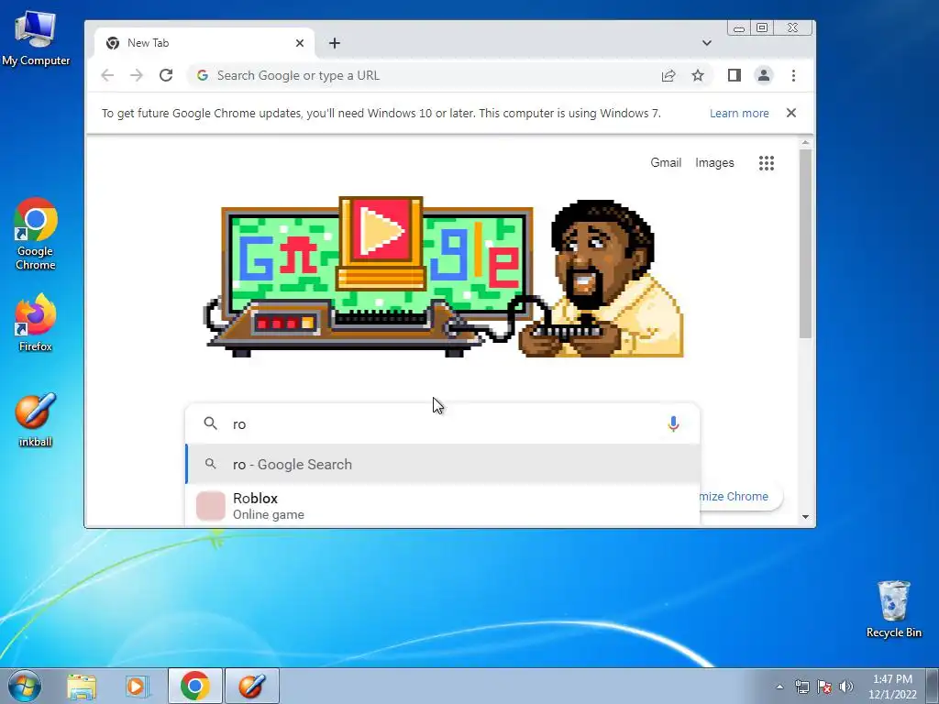Click the share page icon in address bar

pyautogui.click(x=668, y=75)
